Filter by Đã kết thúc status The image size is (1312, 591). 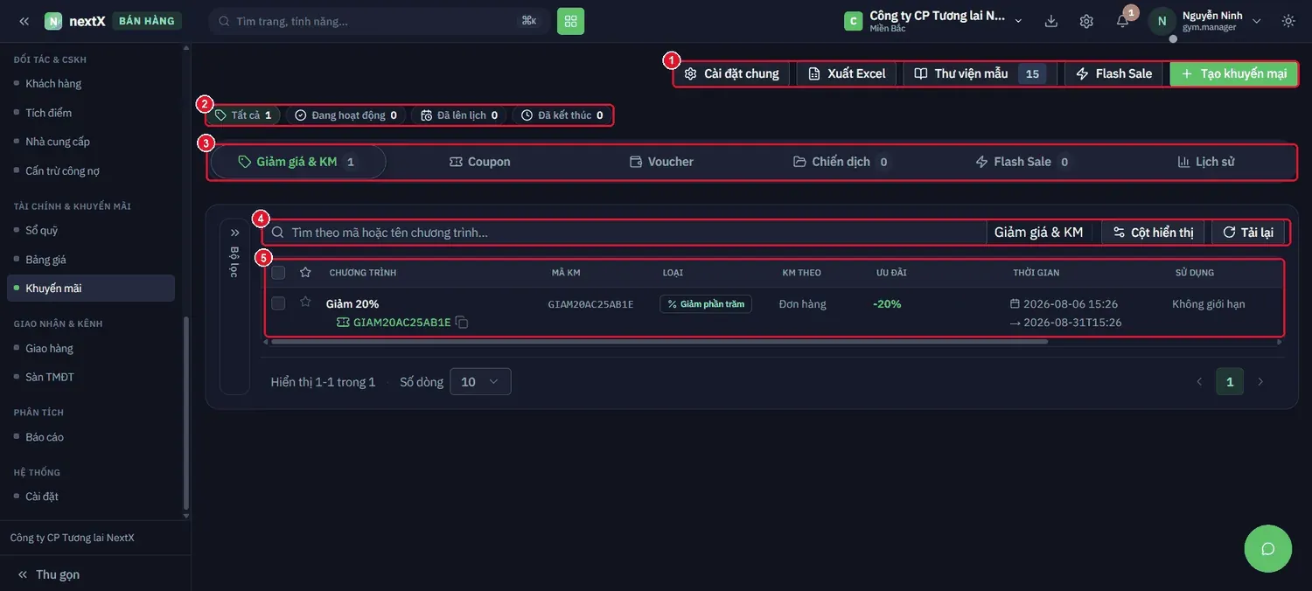click(x=562, y=115)
